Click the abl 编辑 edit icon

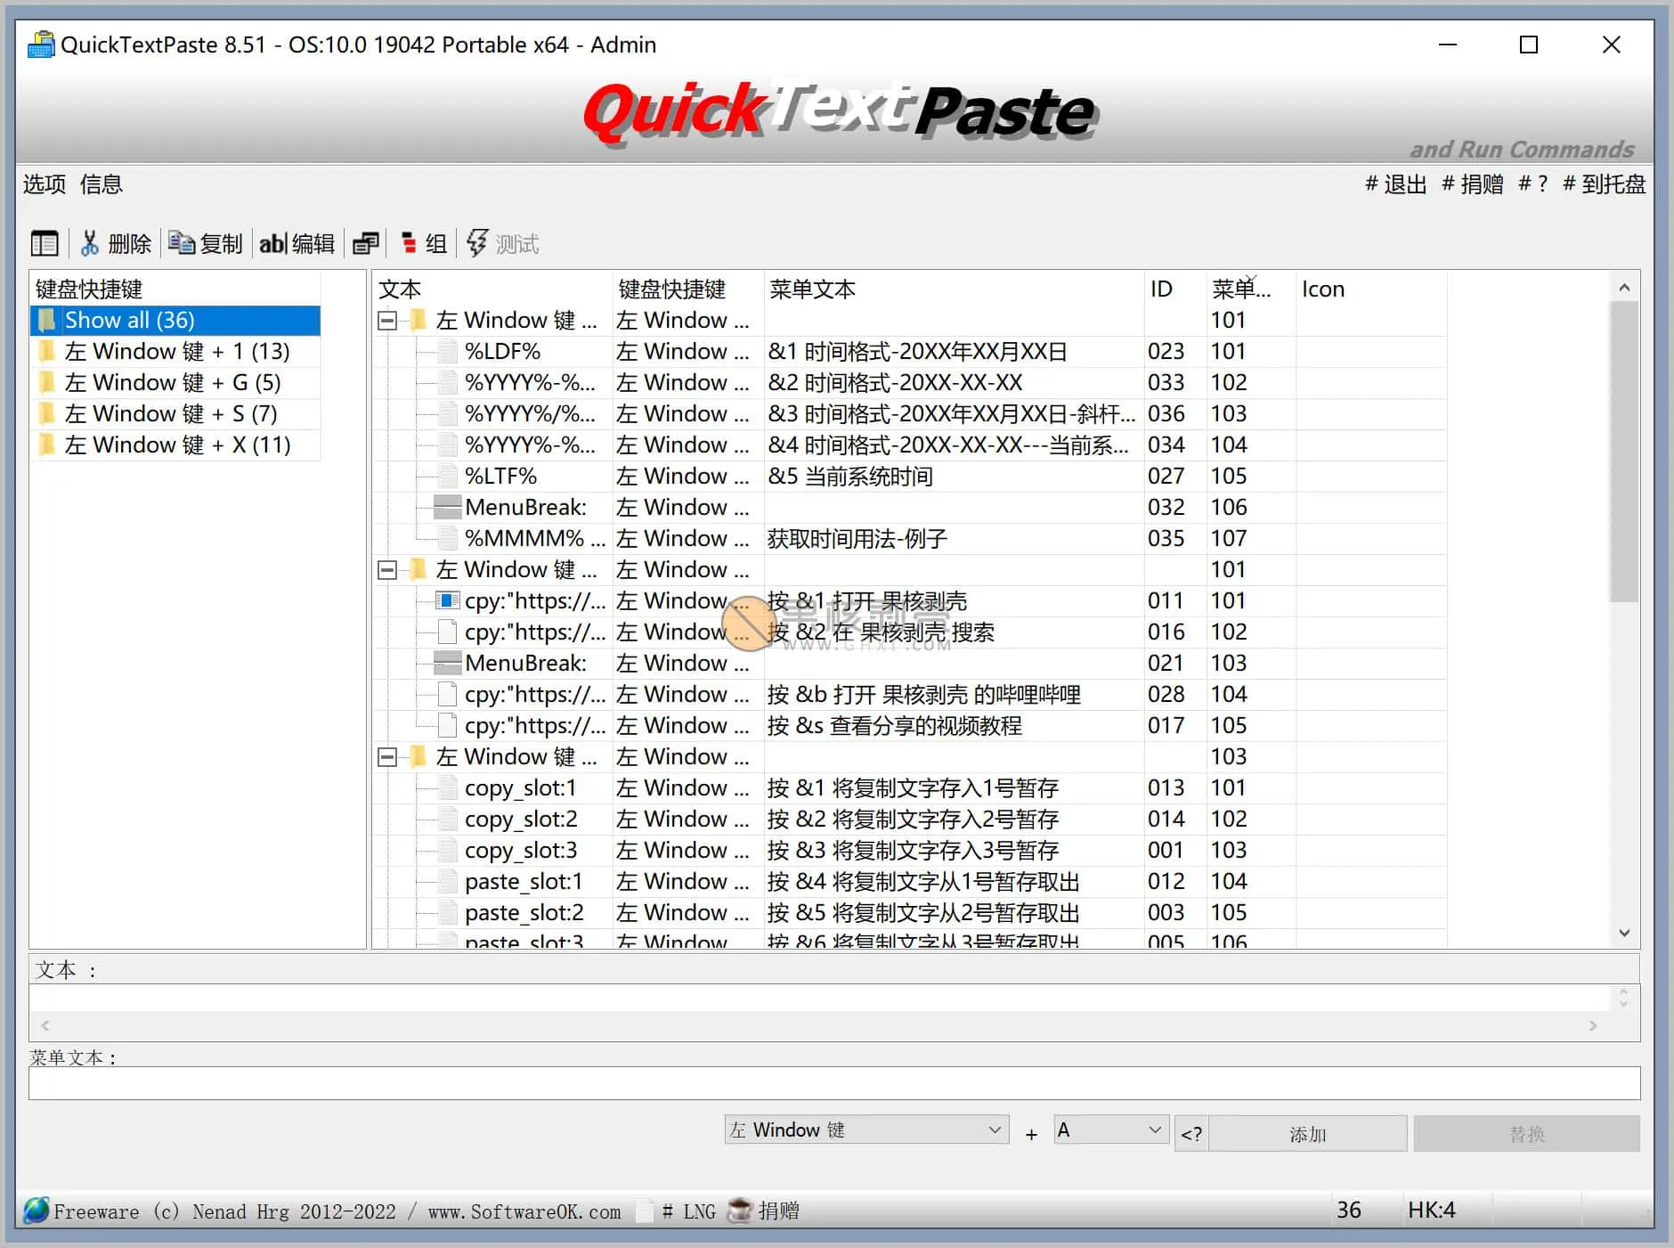tap(272, 242)
